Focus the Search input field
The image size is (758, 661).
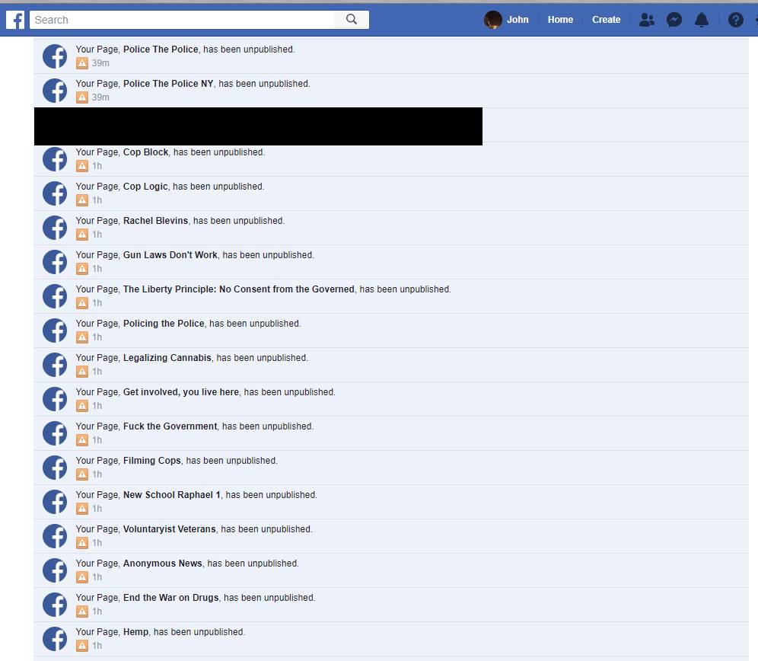[x=182, y=20]
